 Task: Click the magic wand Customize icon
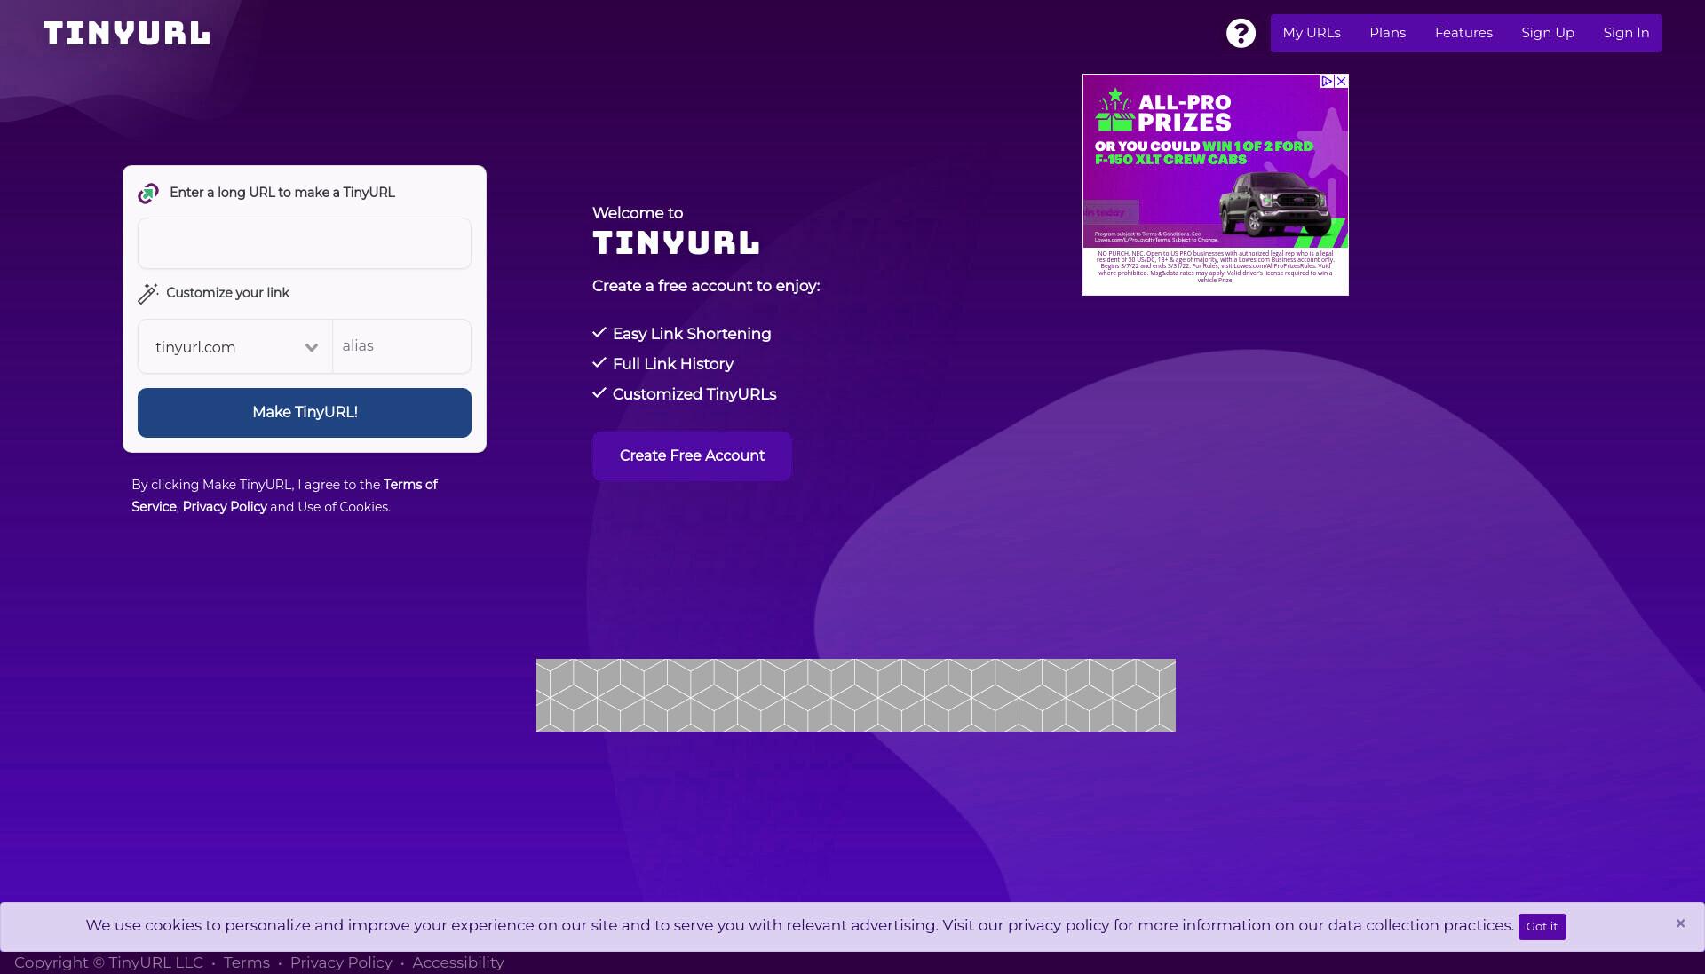coord(148,293)
